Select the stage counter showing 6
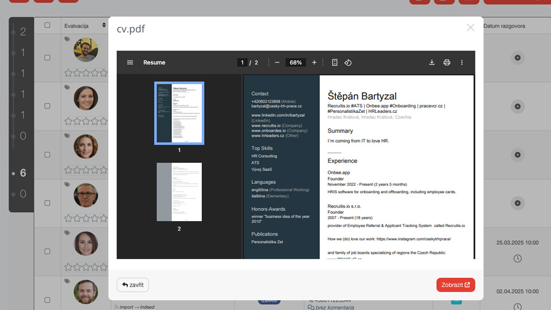Viewport: 551px width, 310px height. click(23, 172)
